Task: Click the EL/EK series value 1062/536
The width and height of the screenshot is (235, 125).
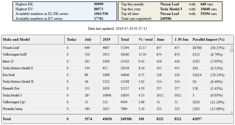Action: click(x=101, y=14)
